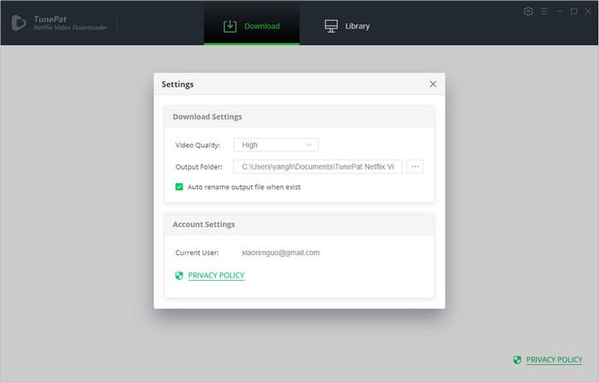Click the Output Folder label
This screenshot has height=382, width=599.
pyautogui.click(x=199, y=167)
